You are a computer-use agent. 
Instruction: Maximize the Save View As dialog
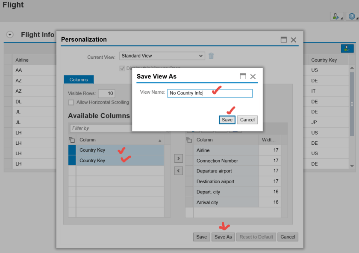pyautogui.click(x=243, y=76)
